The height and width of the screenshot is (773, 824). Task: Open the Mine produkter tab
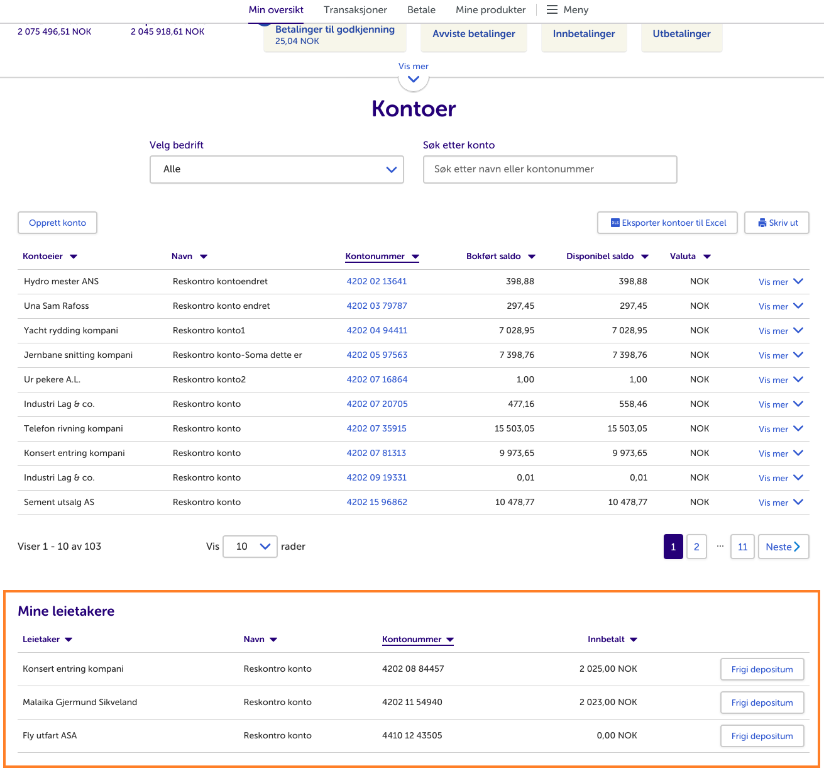(x=490, y=10)
